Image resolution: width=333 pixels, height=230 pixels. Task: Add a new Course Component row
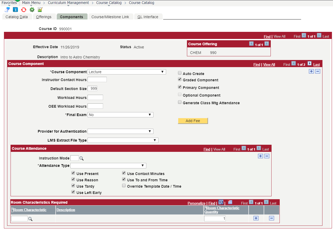[311, 71]
